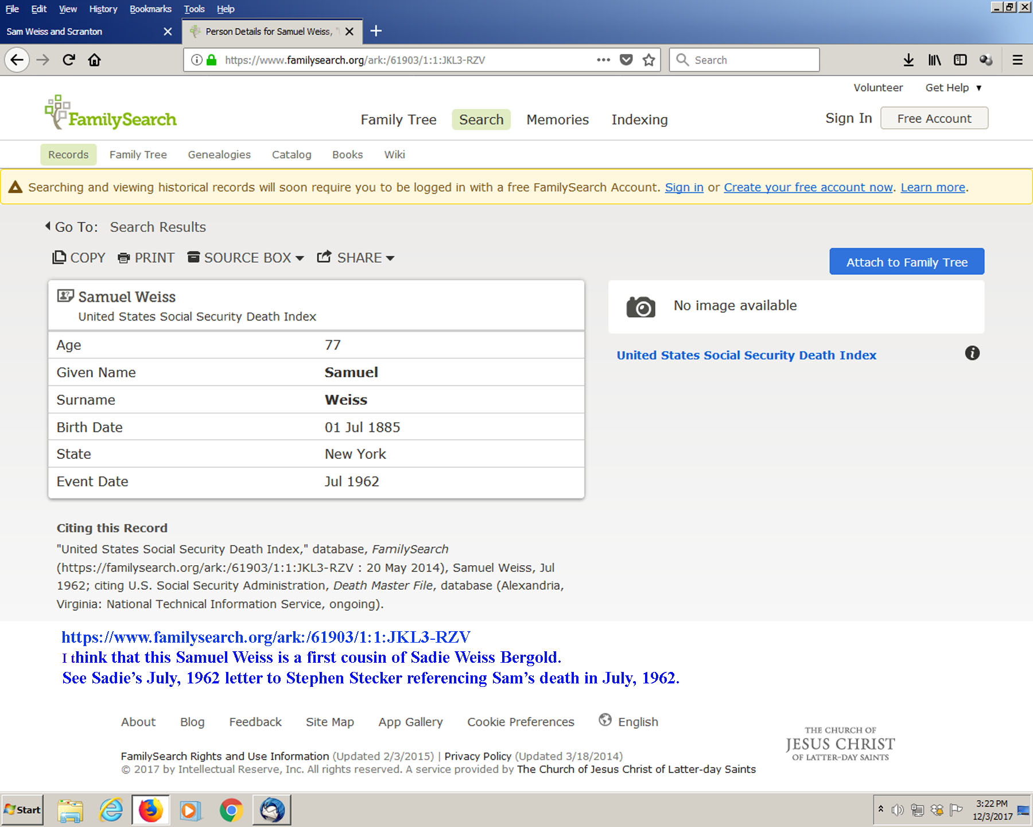
Task: Click the Firefox reload page icon
Action: pos(69,60)
